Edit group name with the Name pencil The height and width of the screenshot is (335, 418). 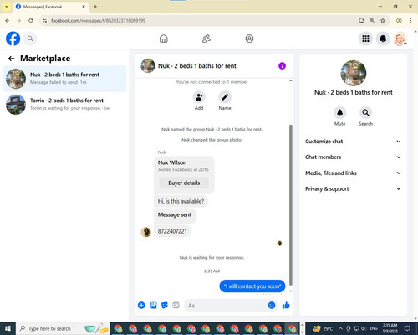[225, 97]
